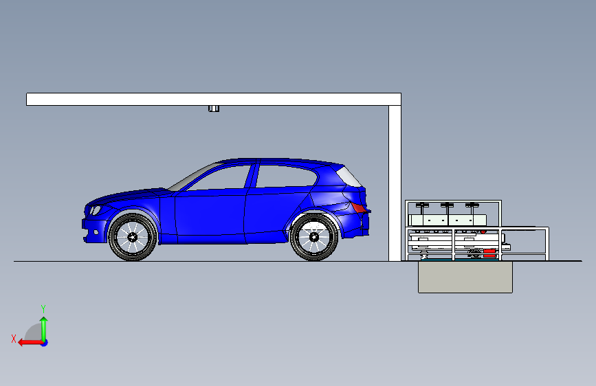This screenshot has width=596, height=386.
Task: Click the blue Z-axis ball of the triad
Action: [x=45, y=343]
